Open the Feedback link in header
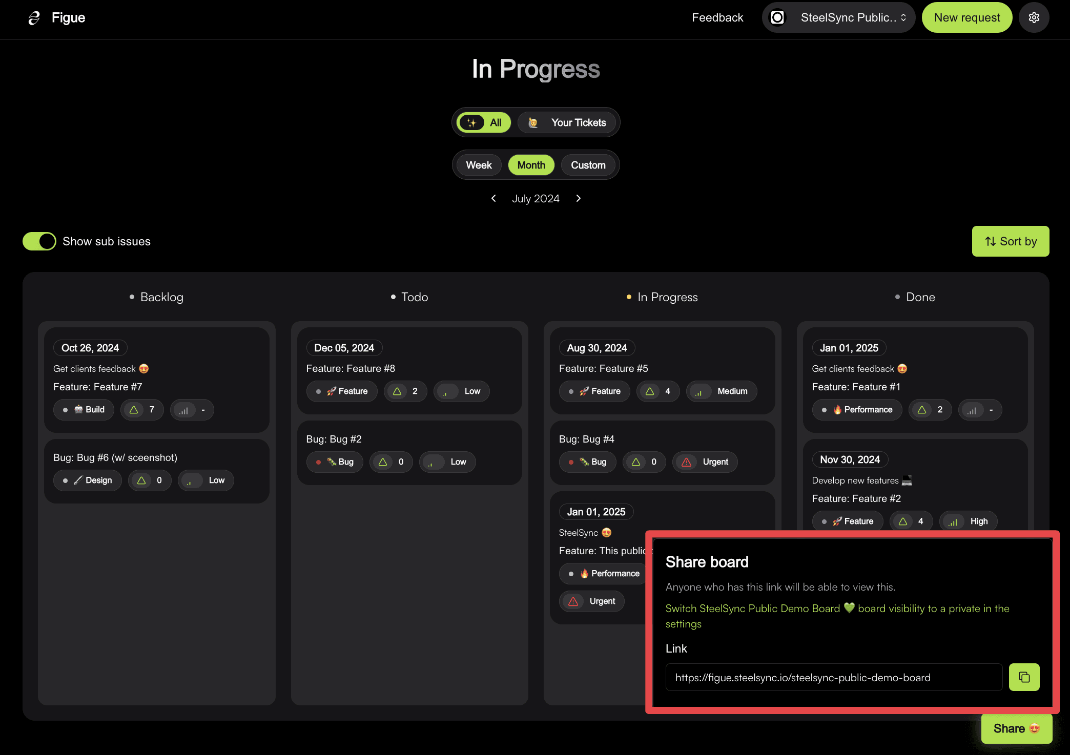 coord(717,17)
